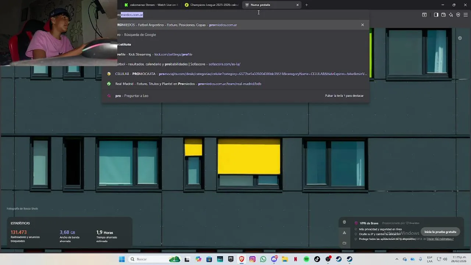Open Epic Games Launcher from the taskbar

(231, 259)
